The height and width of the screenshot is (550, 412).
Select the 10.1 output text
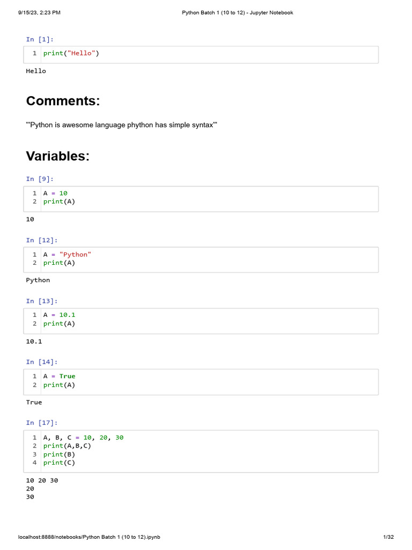click(34, 341)
